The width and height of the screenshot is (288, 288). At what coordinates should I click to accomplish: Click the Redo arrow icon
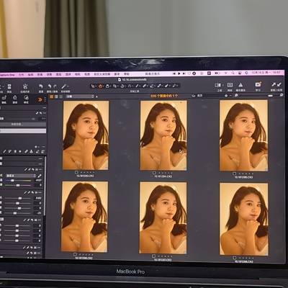55,86
